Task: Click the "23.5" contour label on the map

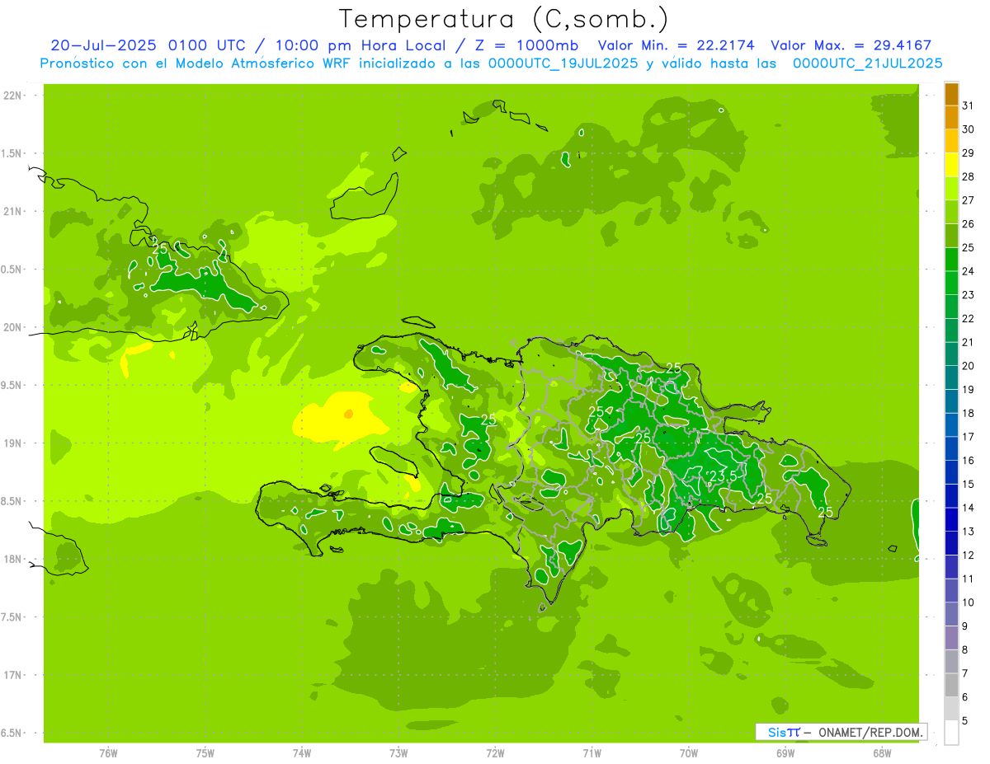Action: click(723, 476)
